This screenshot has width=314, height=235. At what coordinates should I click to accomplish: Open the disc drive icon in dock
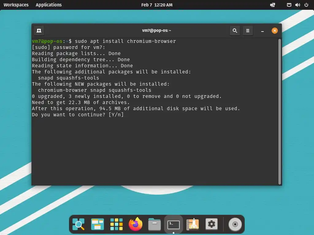pos(235,224)
